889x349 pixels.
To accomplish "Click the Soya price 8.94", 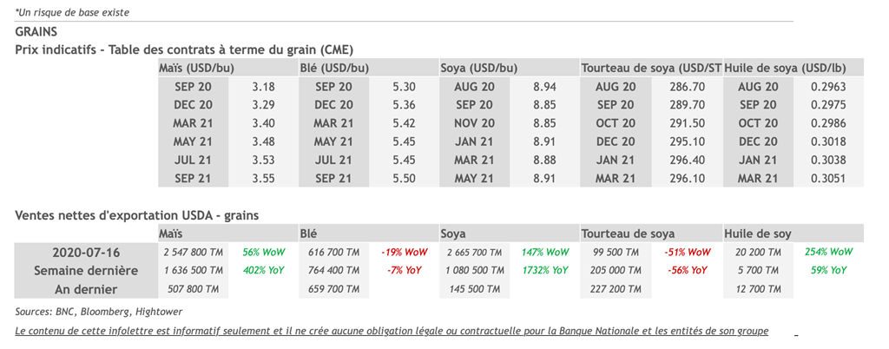I will click(545, 87).
